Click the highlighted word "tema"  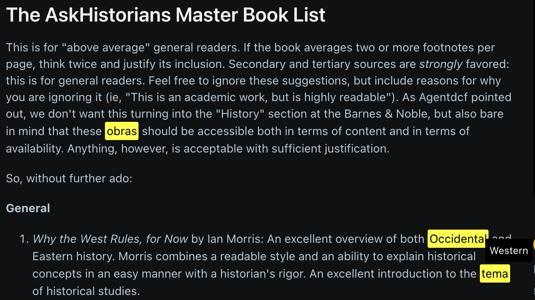coord(495,273)
